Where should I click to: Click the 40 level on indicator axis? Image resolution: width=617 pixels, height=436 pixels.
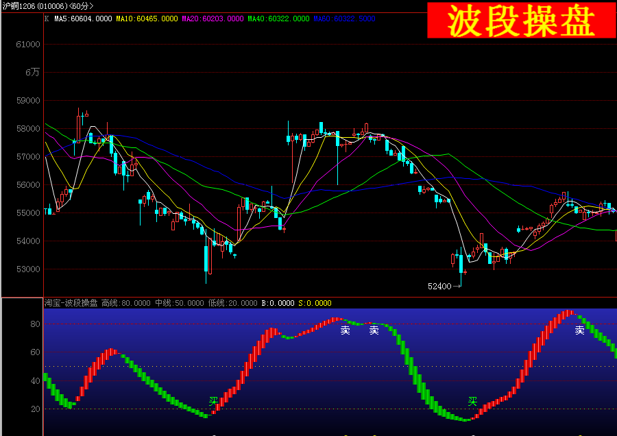[36, 380]
